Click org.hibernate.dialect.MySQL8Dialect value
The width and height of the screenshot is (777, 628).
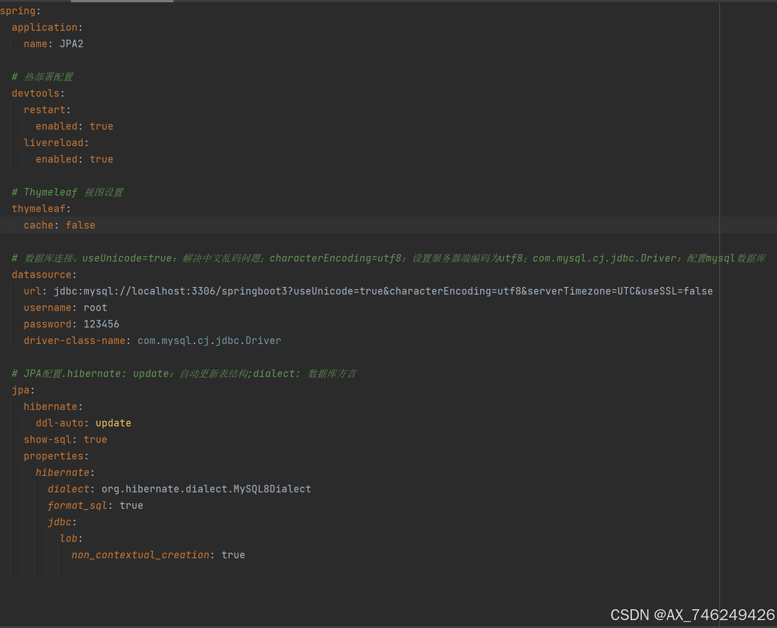click(x=206, y=489)
